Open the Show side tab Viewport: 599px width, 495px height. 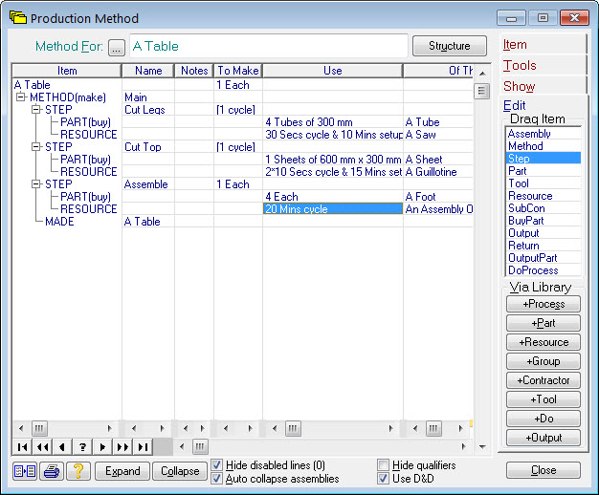[x=543, y=86]
